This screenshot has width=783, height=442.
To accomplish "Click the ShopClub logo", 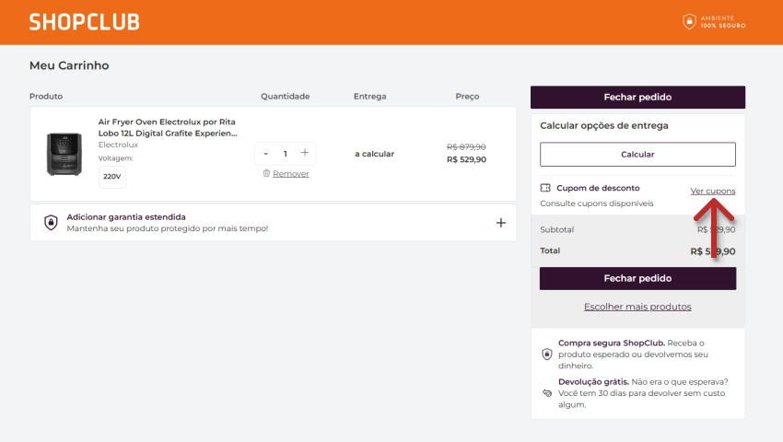I will click(85, 22).
